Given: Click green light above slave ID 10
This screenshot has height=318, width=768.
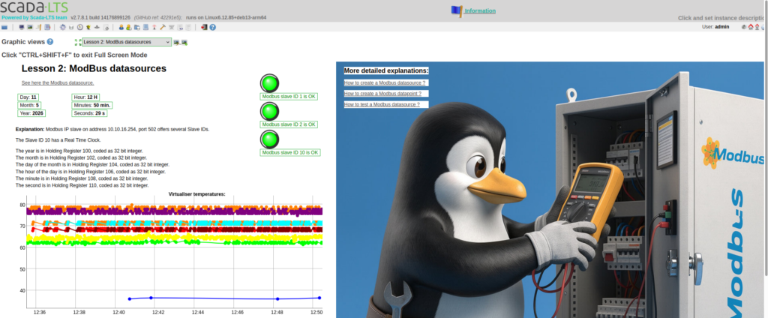Looking at the screenshot, I should tap(269, 139).
